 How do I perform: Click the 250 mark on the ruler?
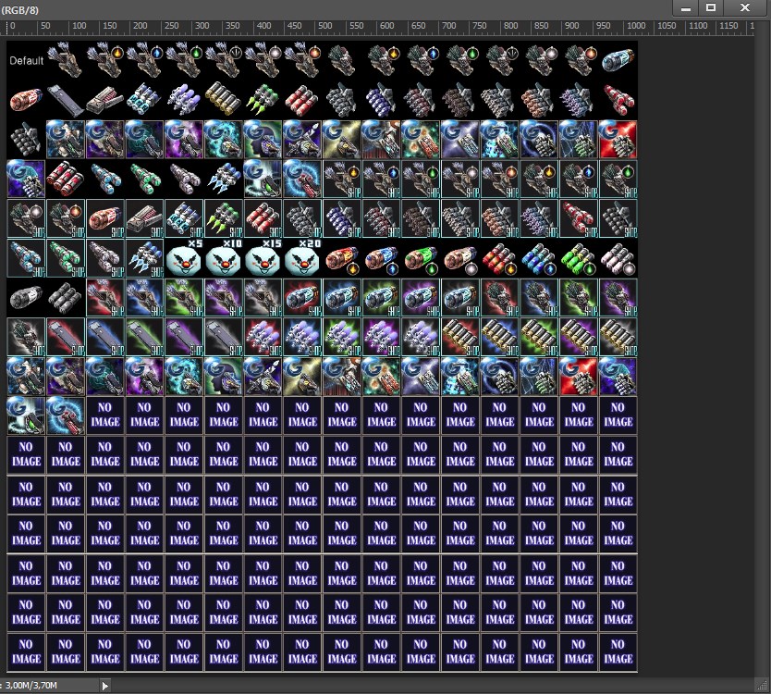[x=171, y=26]
